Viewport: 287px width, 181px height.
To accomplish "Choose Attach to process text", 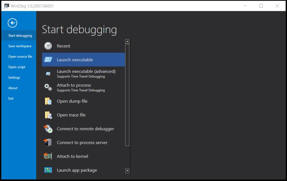I will click(x=74, y=85).
